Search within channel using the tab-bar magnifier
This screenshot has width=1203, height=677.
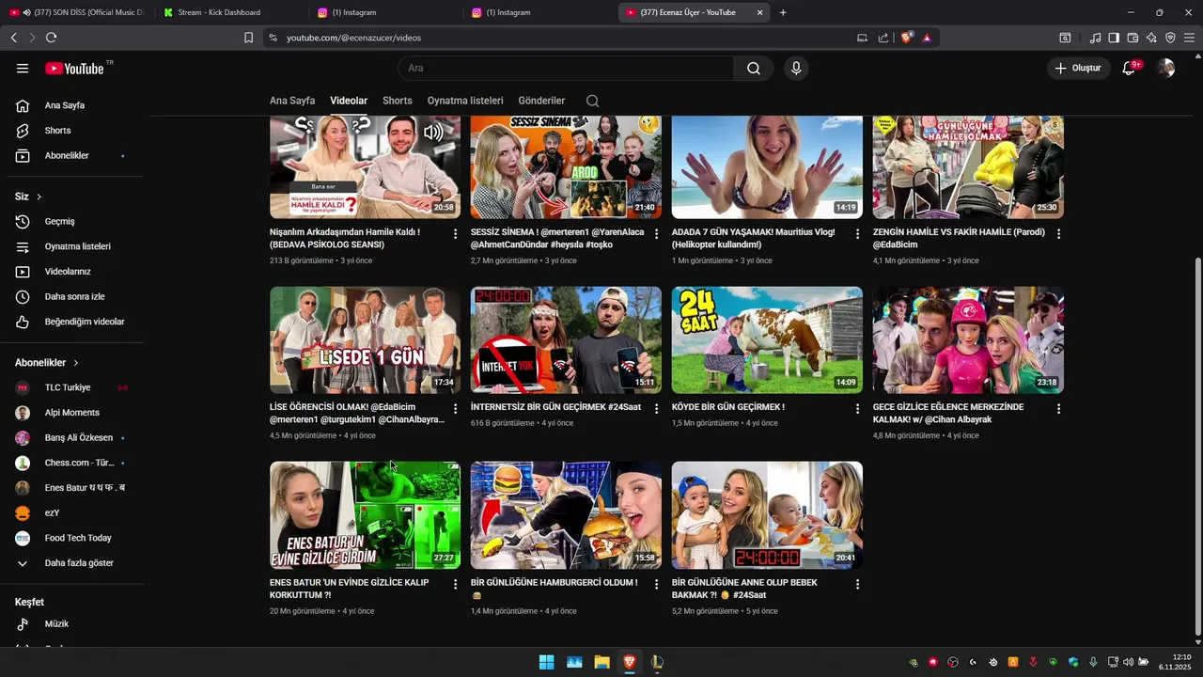592,101
